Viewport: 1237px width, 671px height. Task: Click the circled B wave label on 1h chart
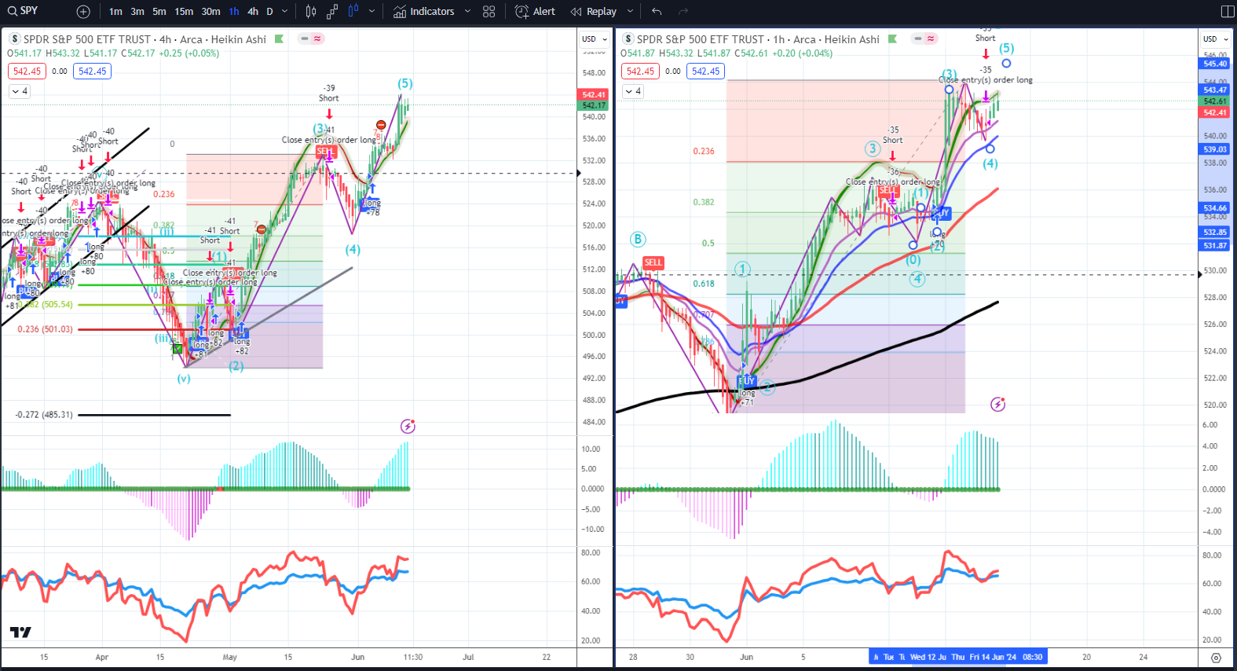click(x=638, y=240)
